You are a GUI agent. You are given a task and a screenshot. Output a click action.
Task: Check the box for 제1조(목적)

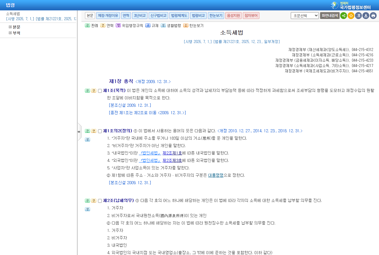[100, 91]
